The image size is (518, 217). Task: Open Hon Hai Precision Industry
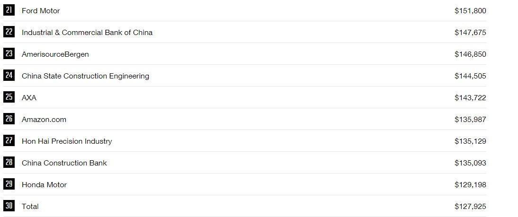pyautogui.click(x=67, y=141)
